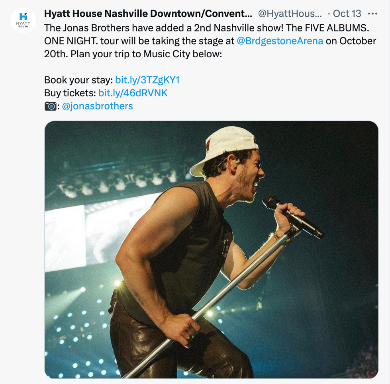Click the singer's white cap in photo
390x384 pixels.
tap(227, 146)
